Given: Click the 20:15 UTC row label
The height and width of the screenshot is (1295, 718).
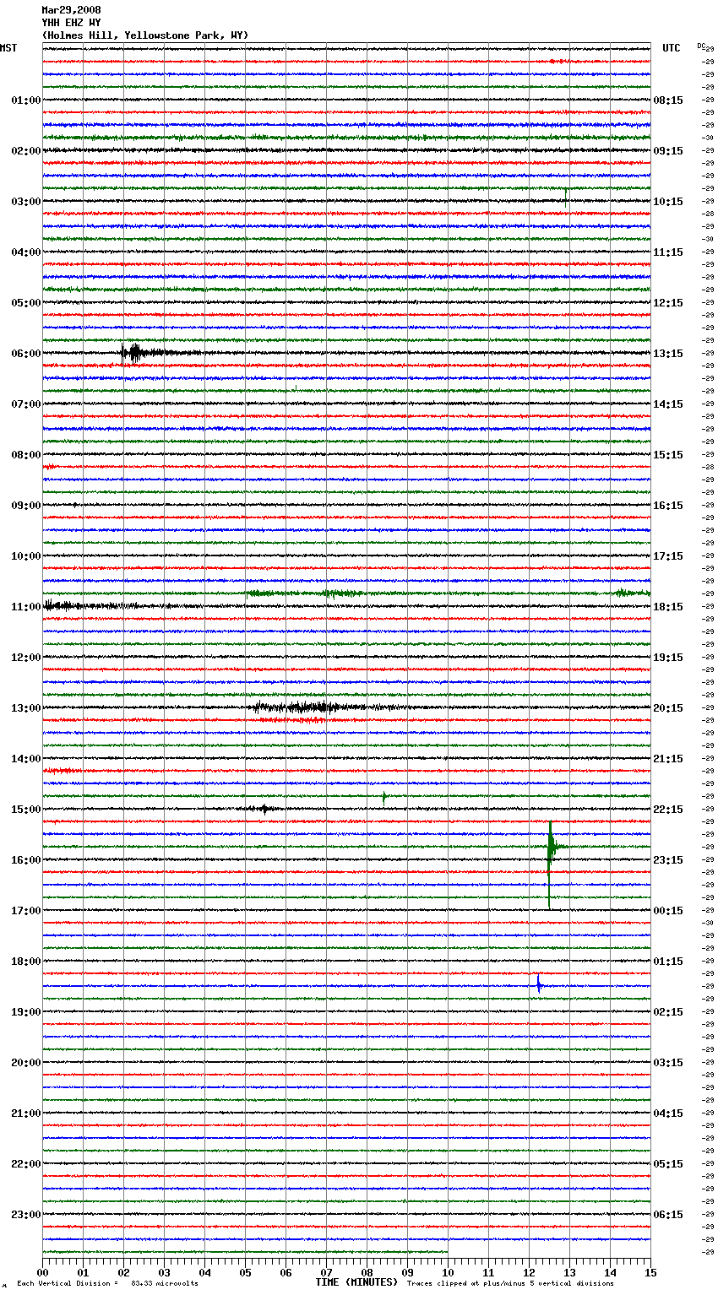Looking at the screenshot, I should [668, 708].
